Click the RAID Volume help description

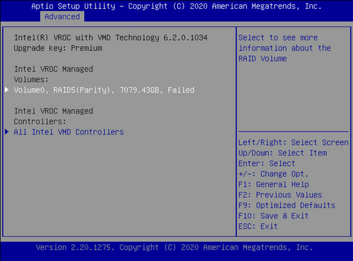click(x=285, y=48)
